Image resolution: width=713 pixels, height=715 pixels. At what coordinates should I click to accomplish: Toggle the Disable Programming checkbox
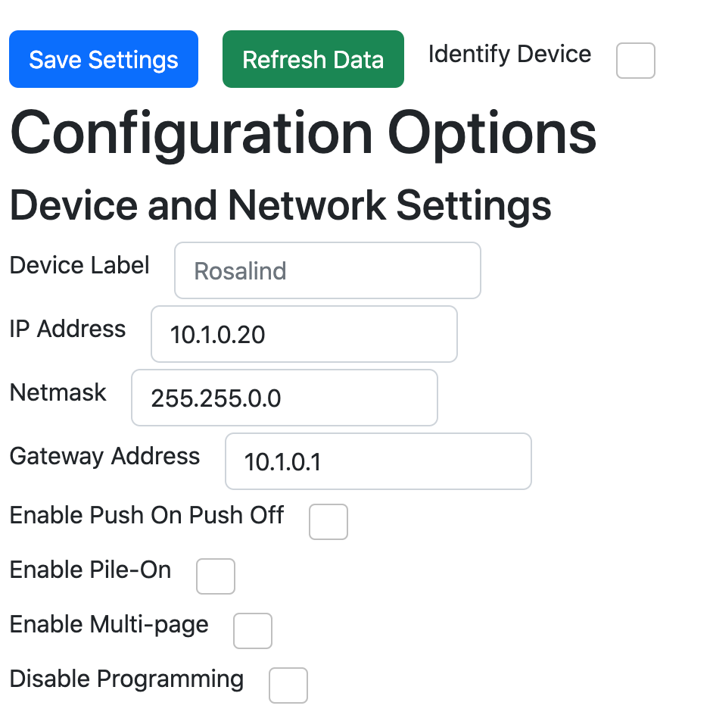point(288,685)
